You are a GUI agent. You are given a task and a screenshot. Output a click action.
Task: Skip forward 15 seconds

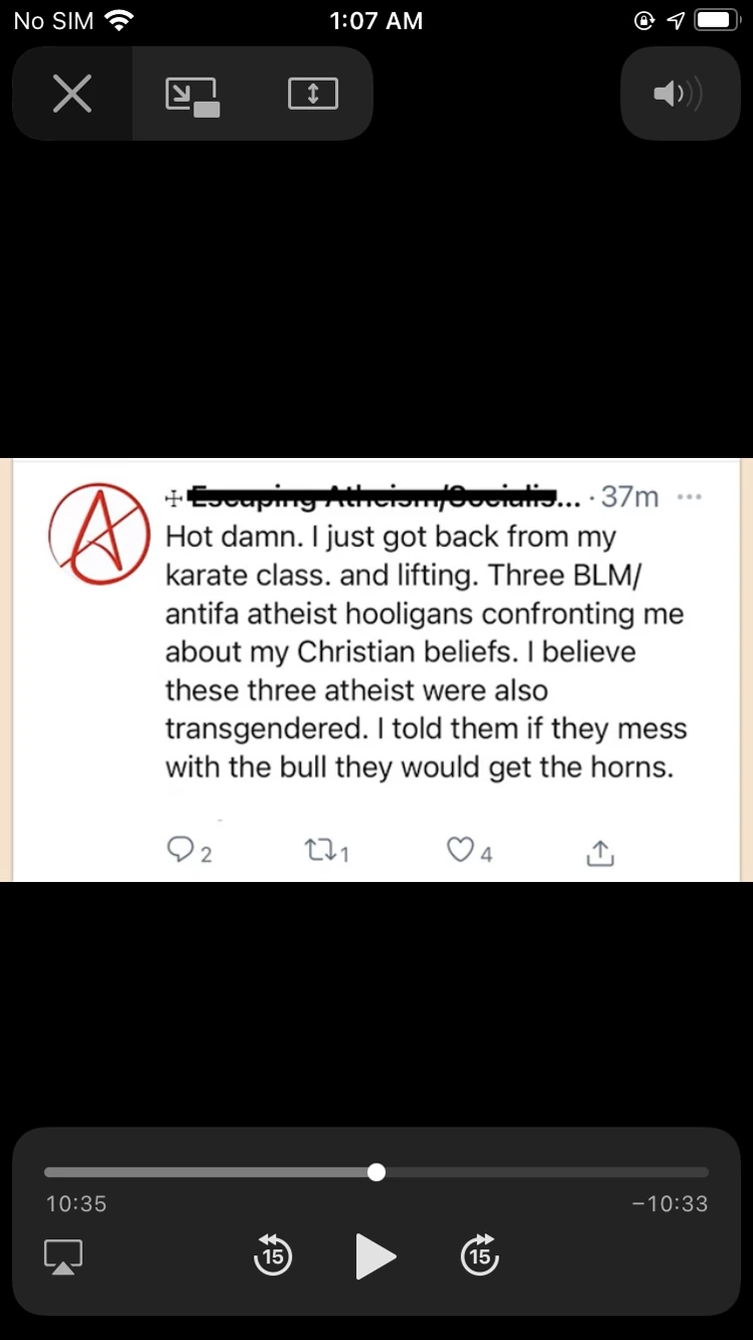click(x=480, y=1255)
